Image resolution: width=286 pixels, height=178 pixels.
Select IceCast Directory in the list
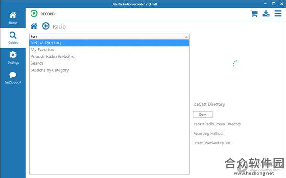[x=109, y=43]
